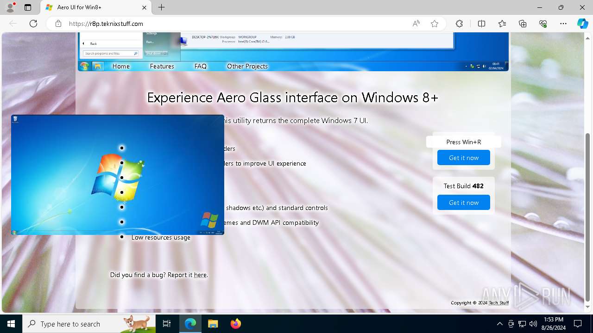593x333 pixels.
Task: Open the clock showing 1:53 PM
Action: (554, 324)
